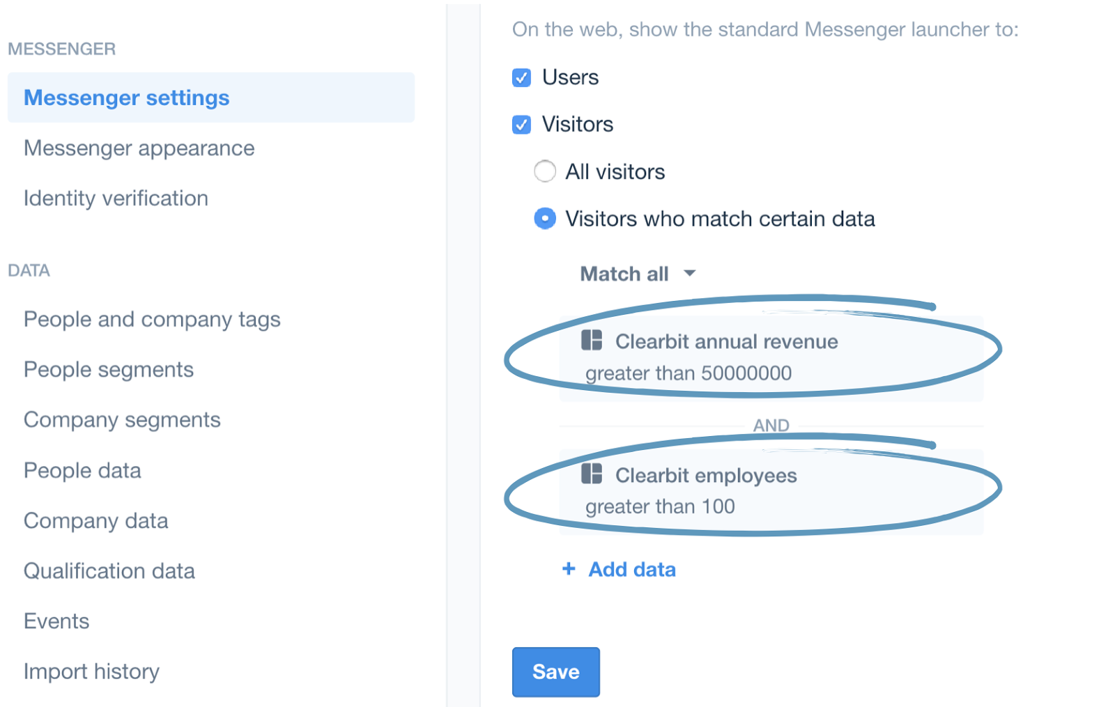
Task: Open Import history
Action: pos(91,671)
